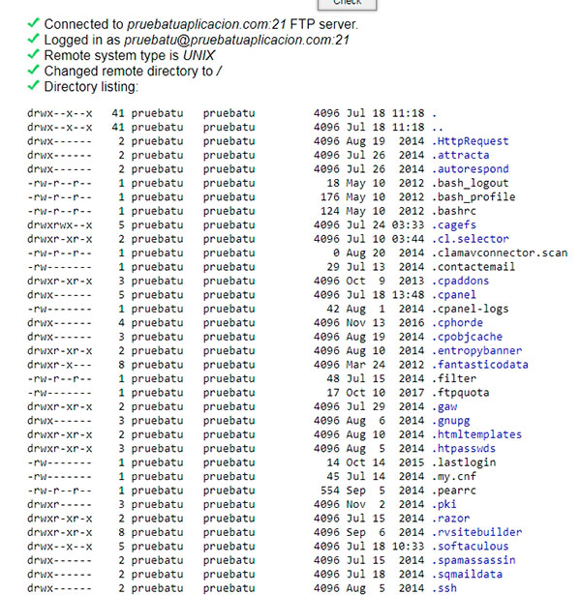Select the .clamavconnector.scan file name
581x595 pixels.
[500, 253]
